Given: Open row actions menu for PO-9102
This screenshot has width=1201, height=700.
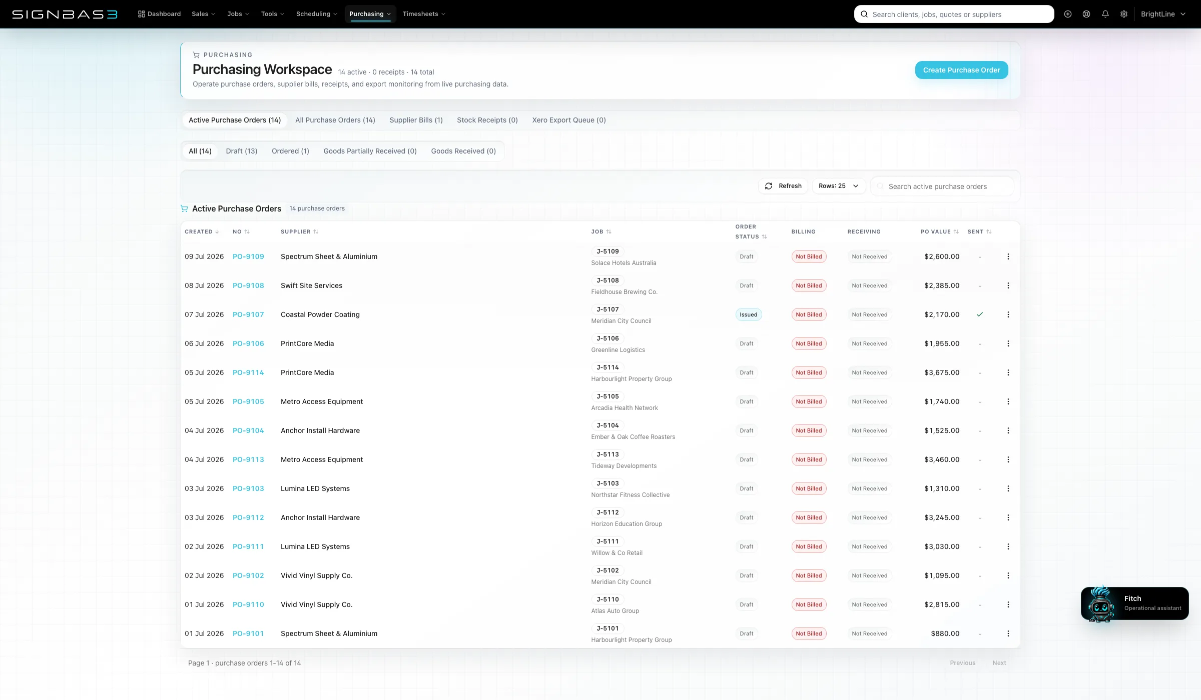Looking at the screenshot, I should pyautogui.click(x=1008, y=575).
